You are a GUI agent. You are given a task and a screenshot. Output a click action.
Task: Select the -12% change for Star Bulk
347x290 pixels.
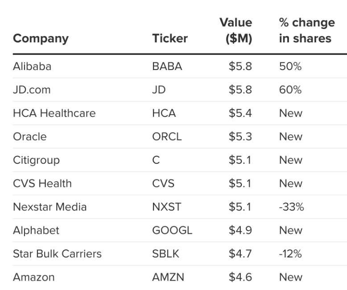(x=290, y=254)
